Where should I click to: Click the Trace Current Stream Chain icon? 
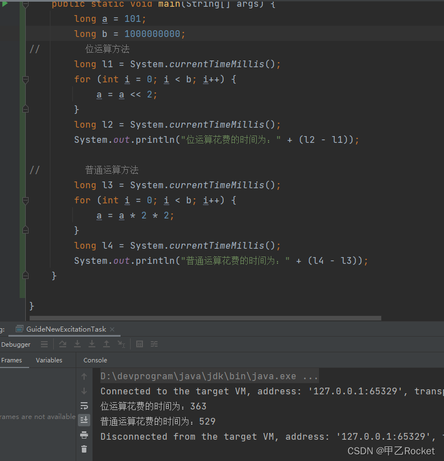click(x=154, y=344)
